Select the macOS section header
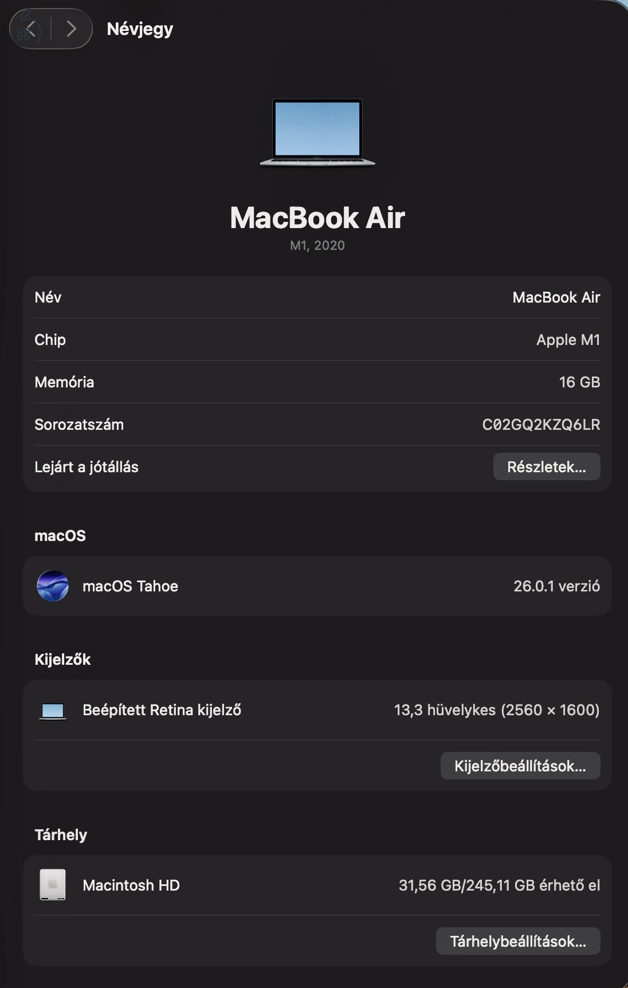This screenshot has height=988, width=628. pos(61,536)
